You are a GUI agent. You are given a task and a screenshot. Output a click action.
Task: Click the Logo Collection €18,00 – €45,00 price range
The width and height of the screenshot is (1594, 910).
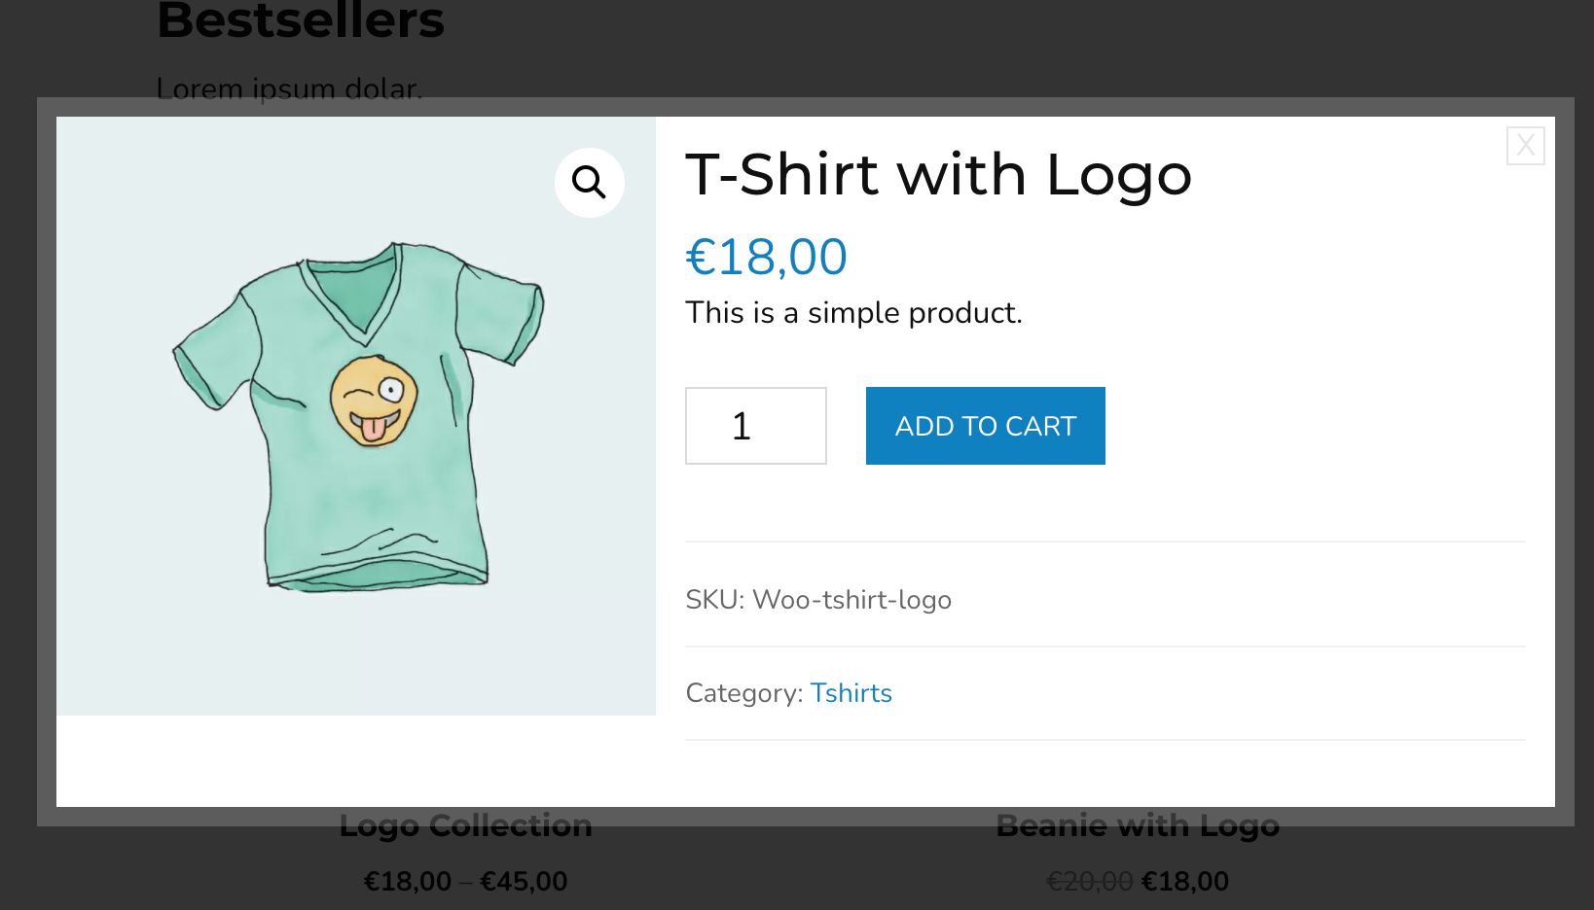(465, 882)
